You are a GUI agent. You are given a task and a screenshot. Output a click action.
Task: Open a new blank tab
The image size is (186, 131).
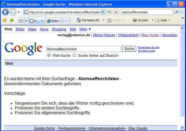point(67,21)
